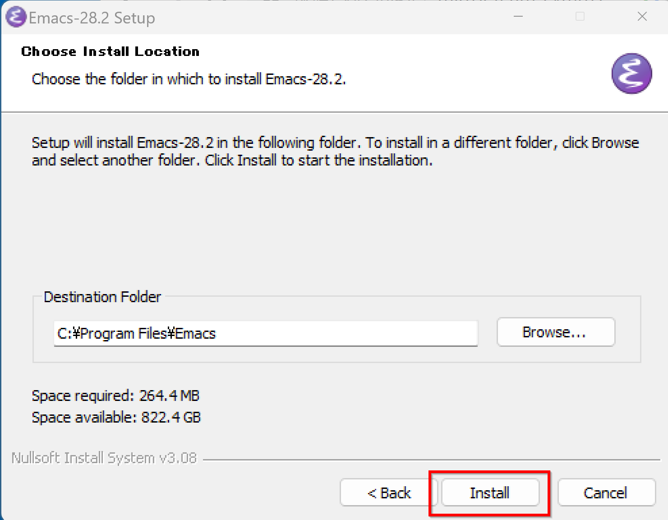Close the setup window with the X
This screenshot has width=668, height=520.
(642, 17)
